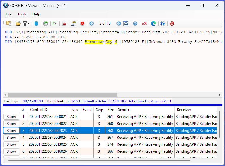Click the Segs column header
Viewport: 225px width, 166px height.
click(x=100, y=110)
